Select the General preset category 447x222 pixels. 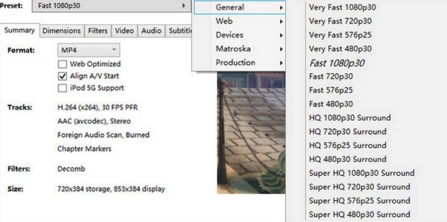coord(239,7)
